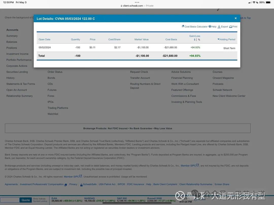Image resolution: width=274 pixels, height=205 pixels.
Task: Open Bonds link
Action: 51,78
